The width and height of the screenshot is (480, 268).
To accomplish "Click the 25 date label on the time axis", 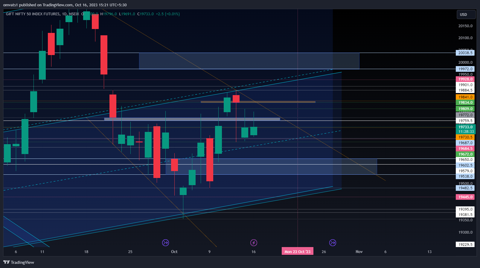I will 130,252.
